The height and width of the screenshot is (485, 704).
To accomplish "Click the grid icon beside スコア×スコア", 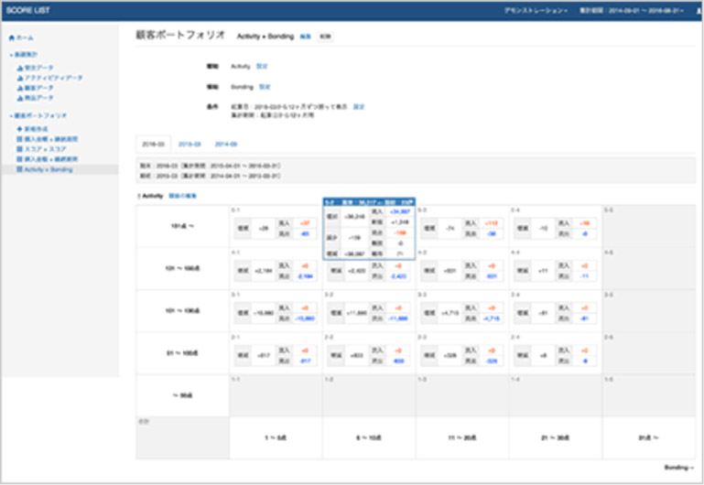I will pyautogui.click(x=19, y=149).
